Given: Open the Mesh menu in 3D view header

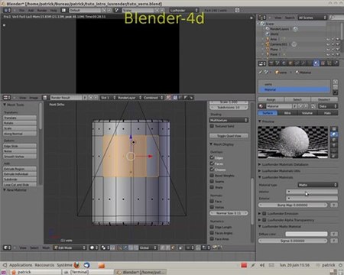Looking at the screenshot, I should coord(46,247).
